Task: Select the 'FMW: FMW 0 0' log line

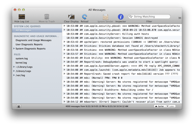Action: coord(122,78)
